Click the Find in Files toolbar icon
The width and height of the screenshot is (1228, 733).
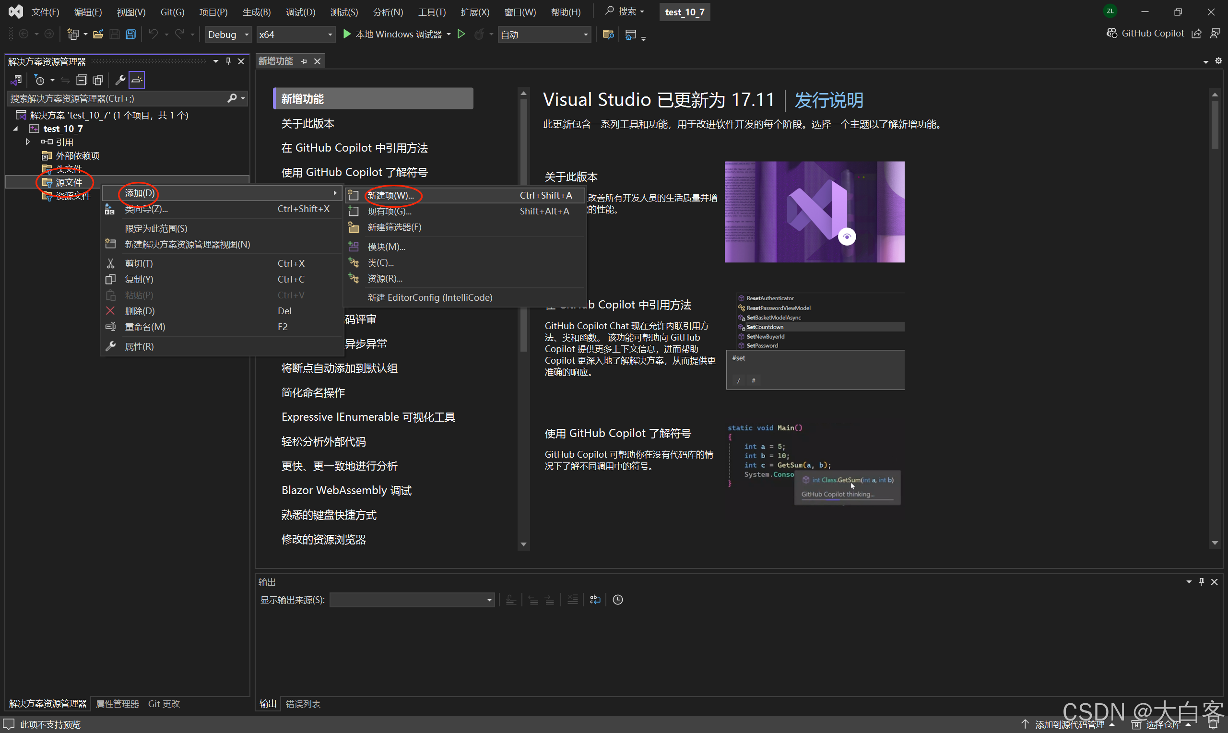click(x=608, y=34)
